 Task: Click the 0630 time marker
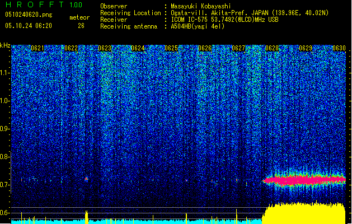pyautogui.click(x=339, y=48)
